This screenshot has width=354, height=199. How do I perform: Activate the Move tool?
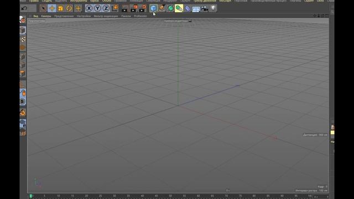[x=52, y=9]
